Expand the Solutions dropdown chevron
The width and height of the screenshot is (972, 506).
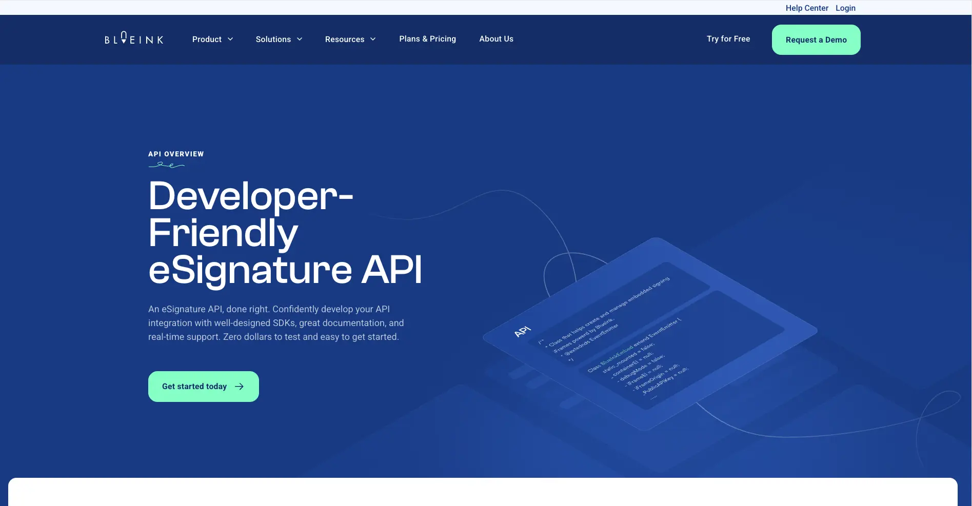pyautogui.click(x=300, y=39)
